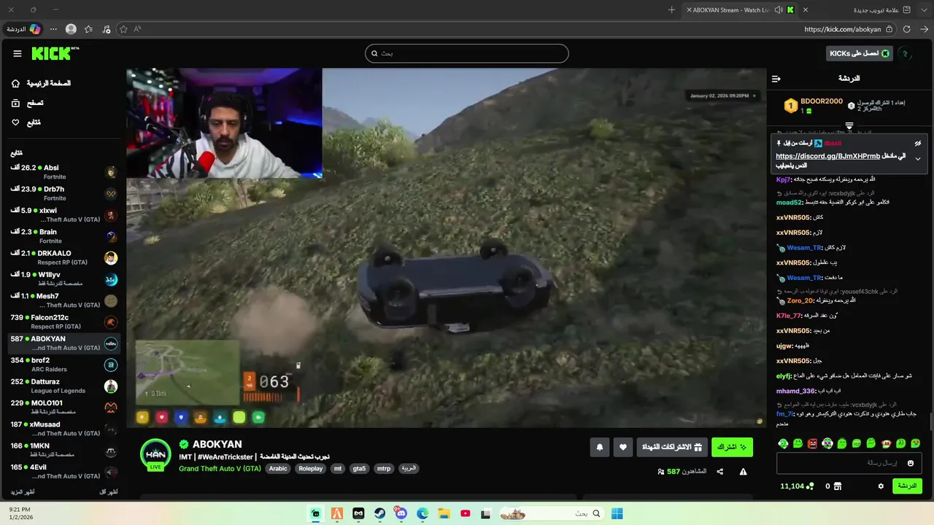Image resolution: width=934 pixels, height=525 pixels.
Task: Click the send message input field
Action: click(x=849, y=463)
